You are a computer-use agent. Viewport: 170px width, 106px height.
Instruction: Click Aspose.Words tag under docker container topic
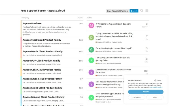(109, 87)
